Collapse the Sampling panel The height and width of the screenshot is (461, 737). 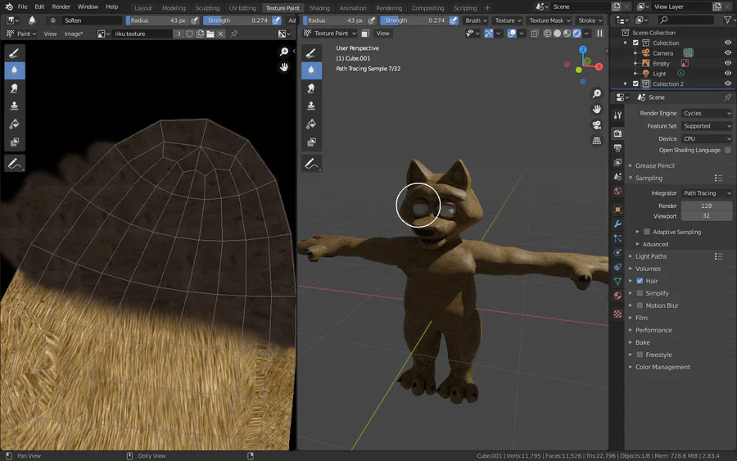[649, 179]
